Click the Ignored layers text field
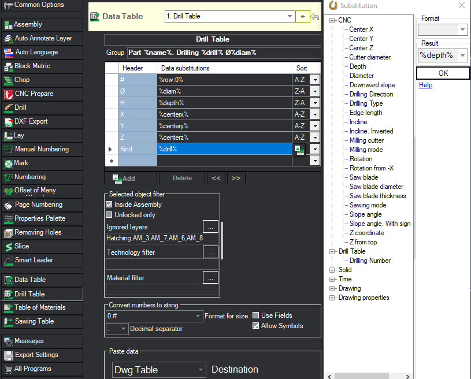Viewport: 471px width, 379px height. [x=162, y=239]
